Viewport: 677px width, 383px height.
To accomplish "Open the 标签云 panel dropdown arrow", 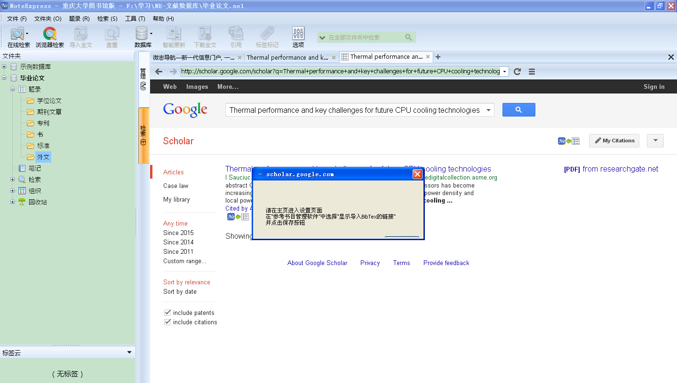I will (129, 352).
